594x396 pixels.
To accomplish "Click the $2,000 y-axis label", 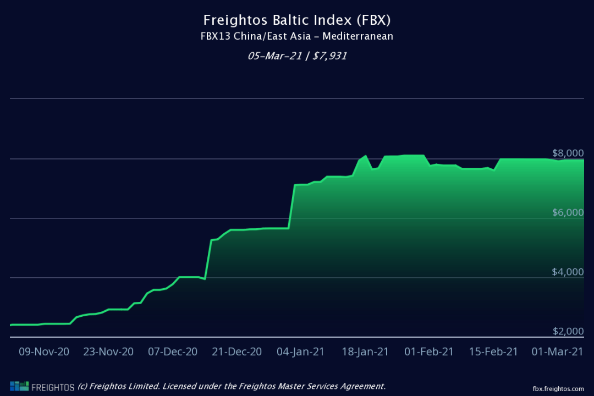I will [x=568, y=332].
